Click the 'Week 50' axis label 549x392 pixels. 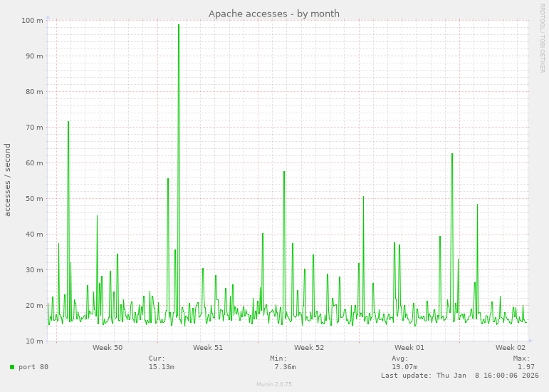[108, 348]
